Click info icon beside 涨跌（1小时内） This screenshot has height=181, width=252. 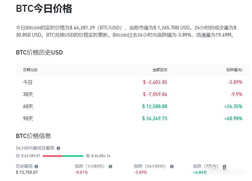110,166
